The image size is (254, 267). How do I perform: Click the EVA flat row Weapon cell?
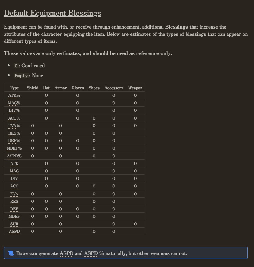pyautogui.click(x=135, y=194)
